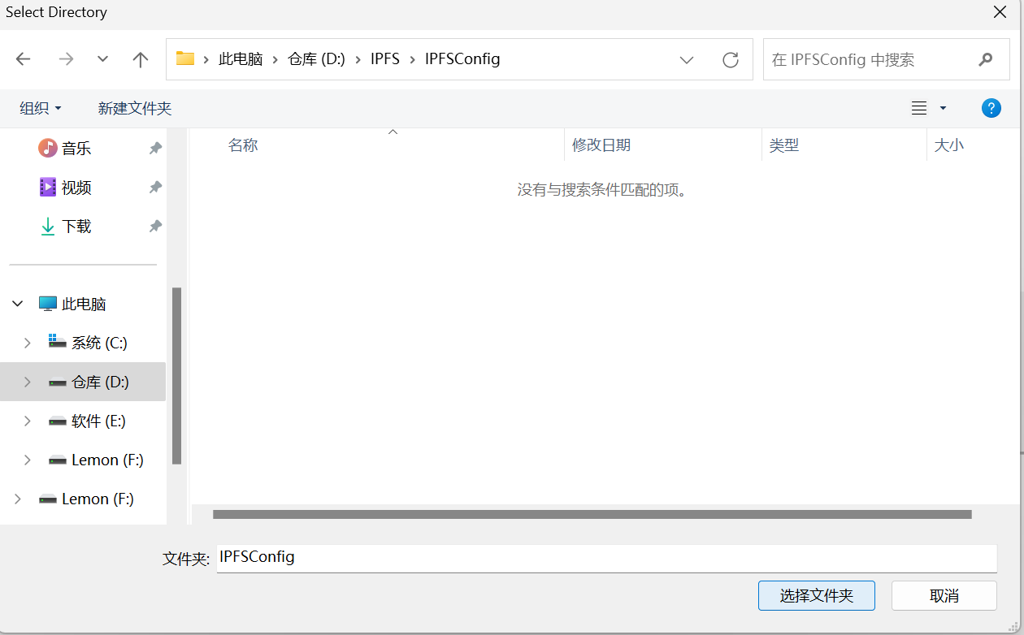Select 音乐 in the sidebar
The image size is (1024, 635).
pos(75,148)
